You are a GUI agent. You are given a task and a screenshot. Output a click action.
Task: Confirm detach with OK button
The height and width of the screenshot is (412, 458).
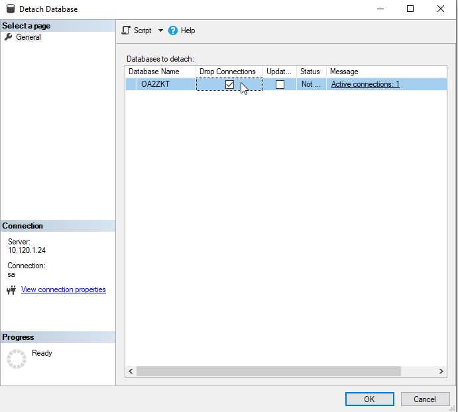[x=369, y=399]
